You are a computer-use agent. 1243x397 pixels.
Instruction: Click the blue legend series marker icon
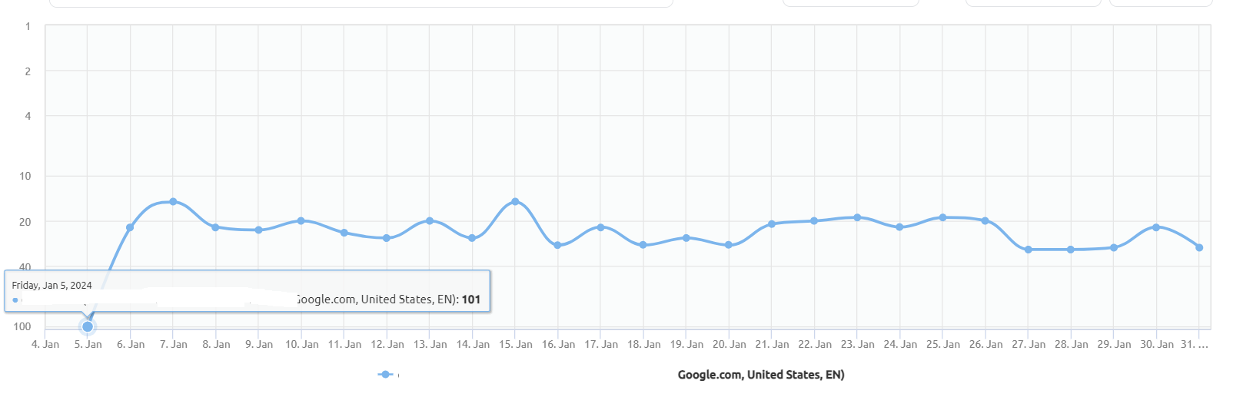[385, 375]
